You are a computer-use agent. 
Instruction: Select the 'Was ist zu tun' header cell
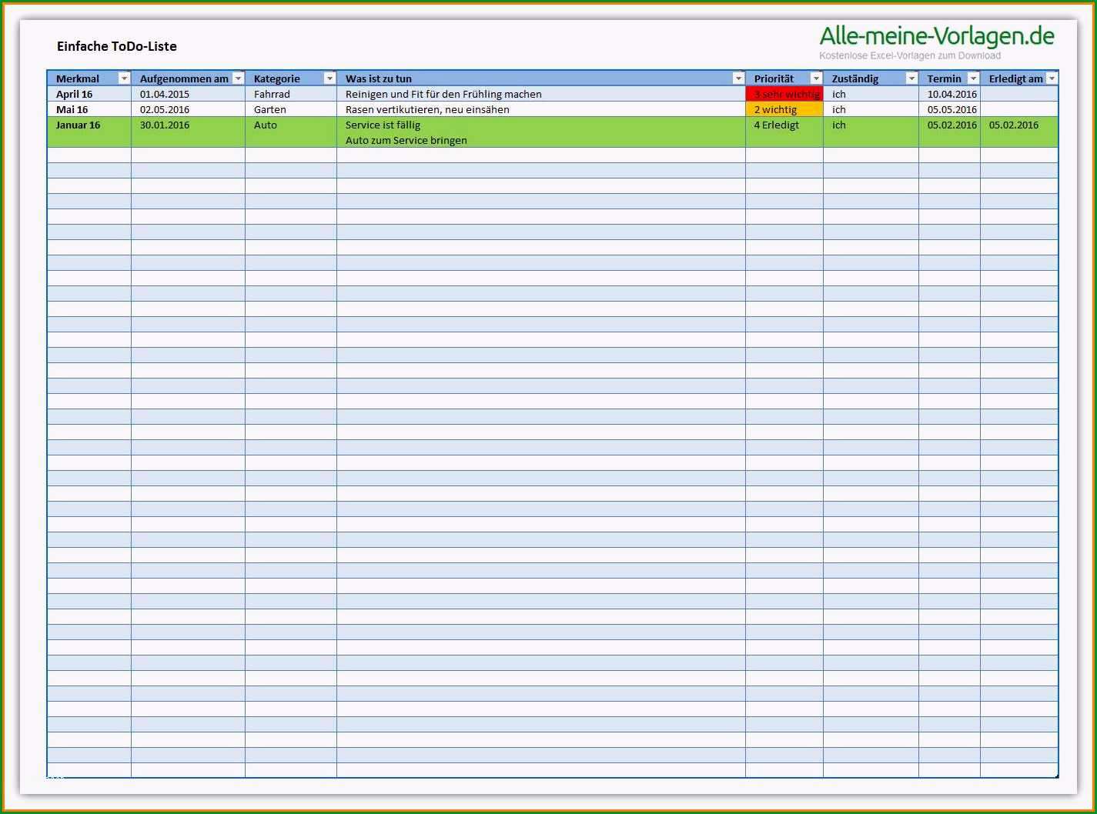541,78
